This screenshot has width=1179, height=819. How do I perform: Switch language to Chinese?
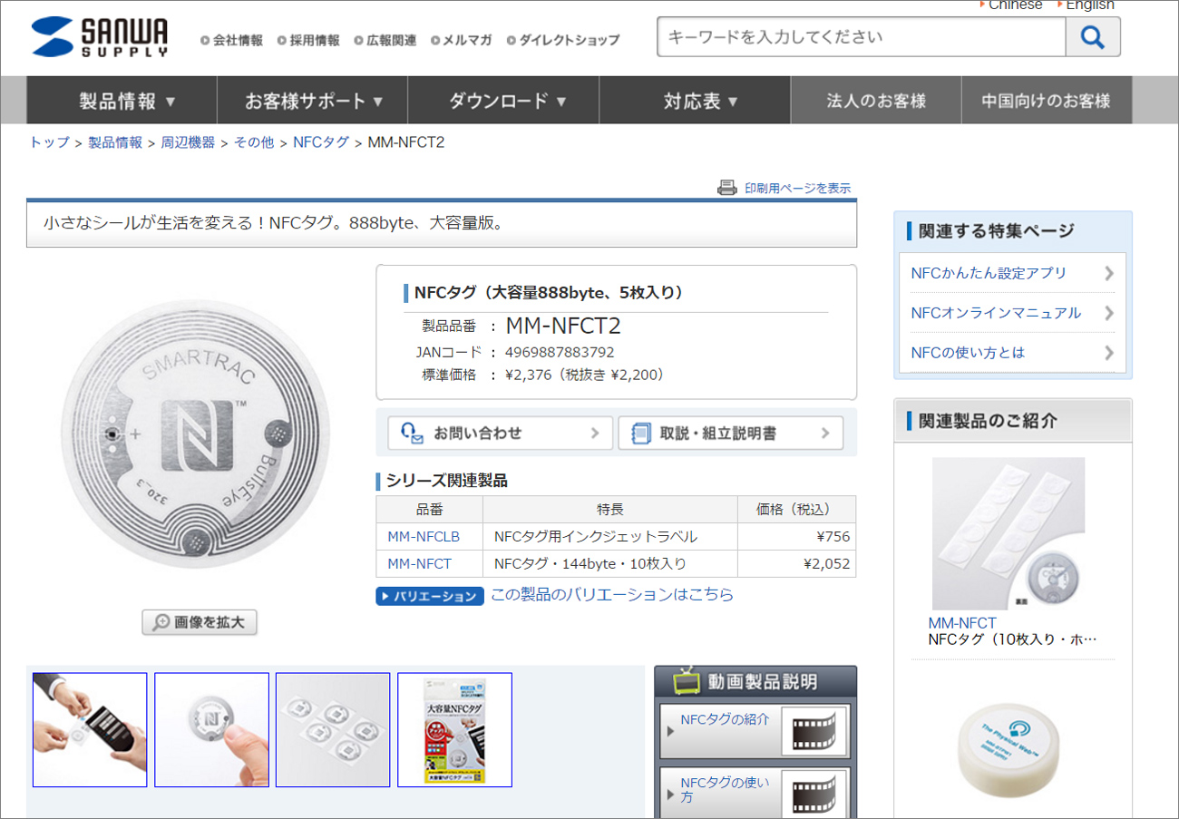click(x=1015, y=5)
